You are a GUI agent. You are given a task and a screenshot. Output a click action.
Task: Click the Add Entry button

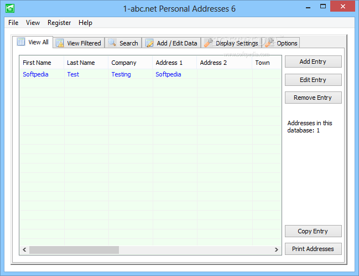[313, 62]
